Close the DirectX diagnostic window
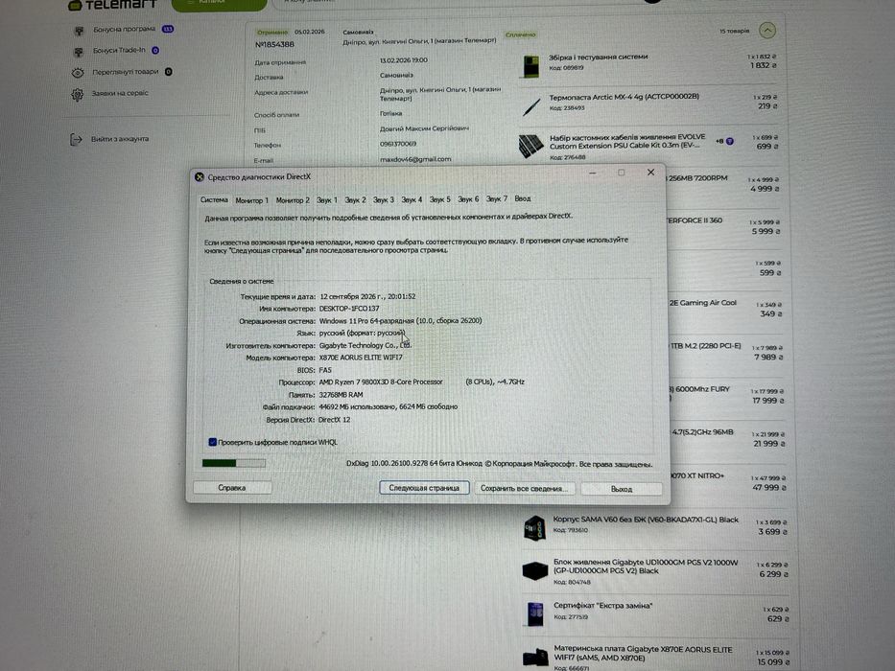 (650, 173)
